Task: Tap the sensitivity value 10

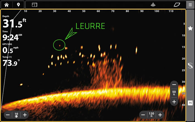Action: pos(16,115)
